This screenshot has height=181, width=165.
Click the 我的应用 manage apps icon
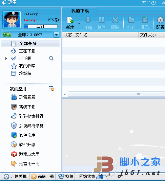tap(51, 89)
